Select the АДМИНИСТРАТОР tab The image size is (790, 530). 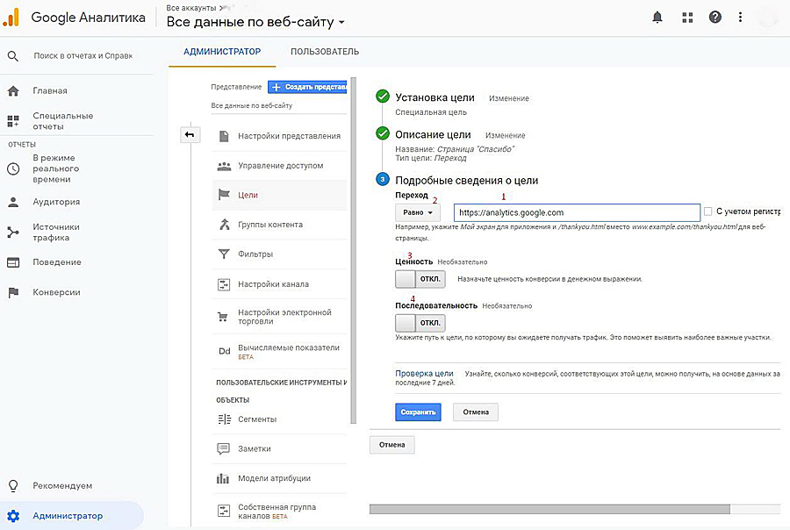click(222, 52)
